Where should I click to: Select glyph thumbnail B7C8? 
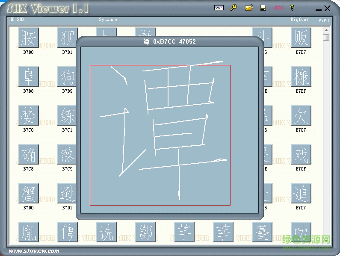click(x=29, y=154)
